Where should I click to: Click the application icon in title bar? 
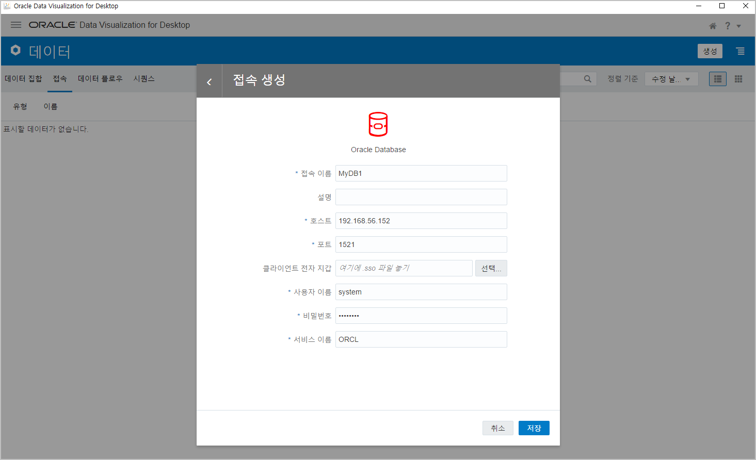7,6
